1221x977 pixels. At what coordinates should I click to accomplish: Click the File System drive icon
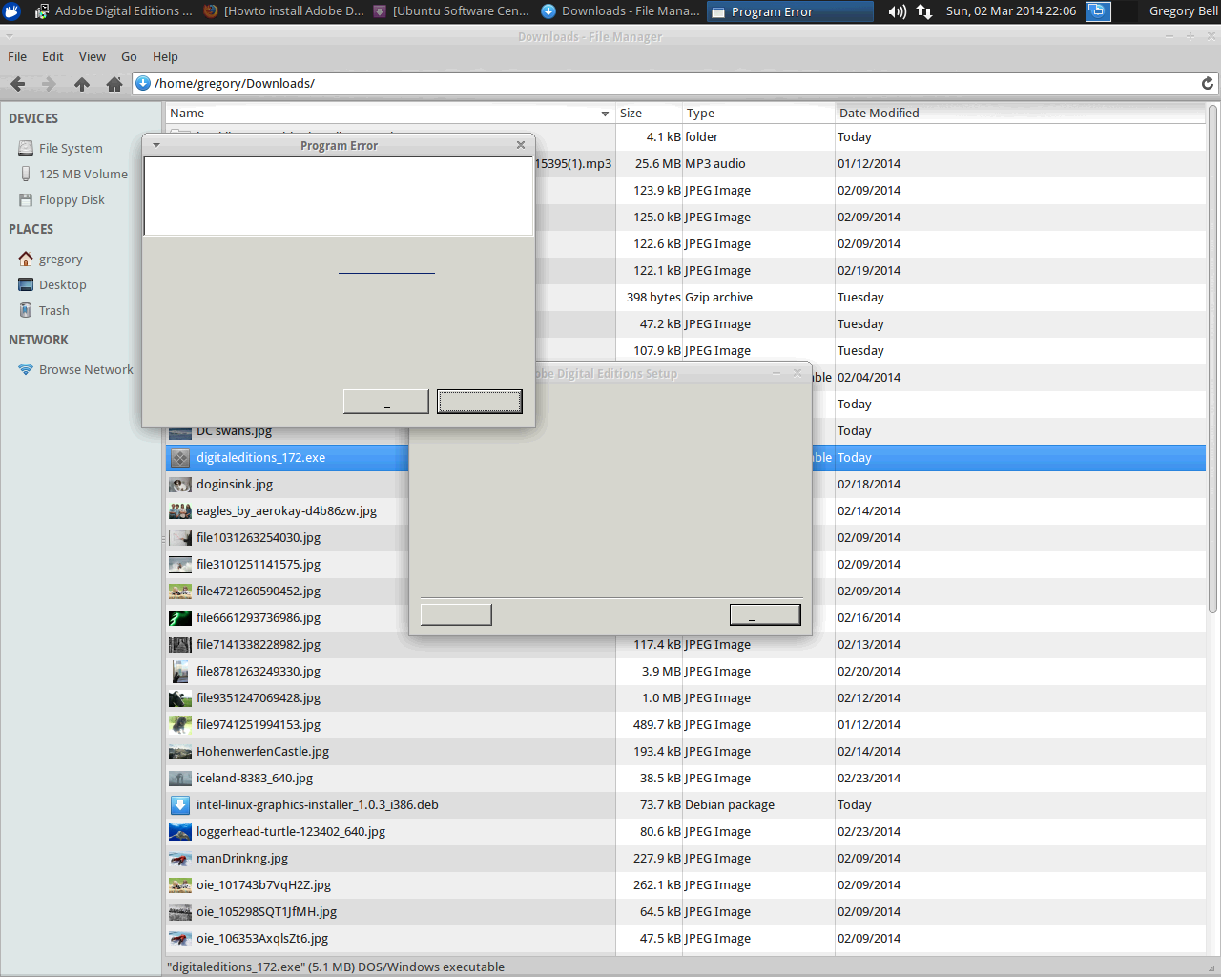pyautogui.click(x=26, y=149)
